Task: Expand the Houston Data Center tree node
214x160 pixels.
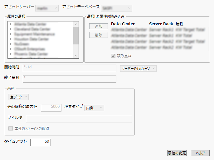Action: pyautogui.click(x=11, y=39)
